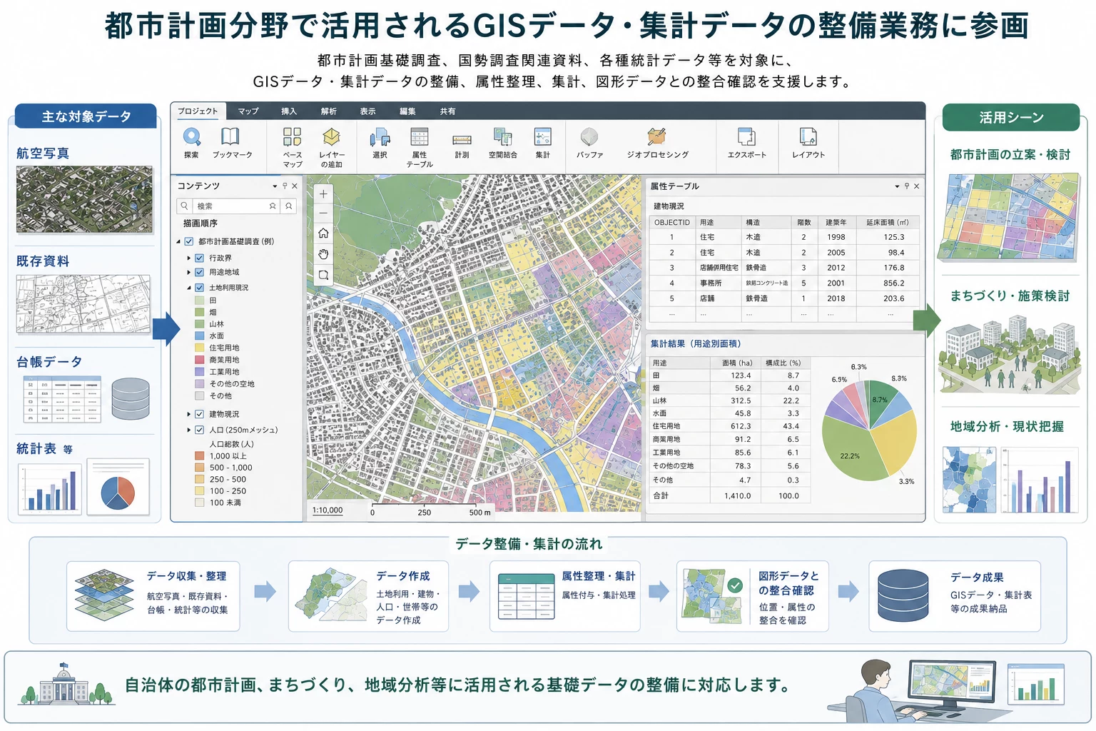Image resolution: width=1096 pixels, height=731 pixels.
Task: Select the pan hand tool on map
Action: pyautogui.click(x=323, y=254)
